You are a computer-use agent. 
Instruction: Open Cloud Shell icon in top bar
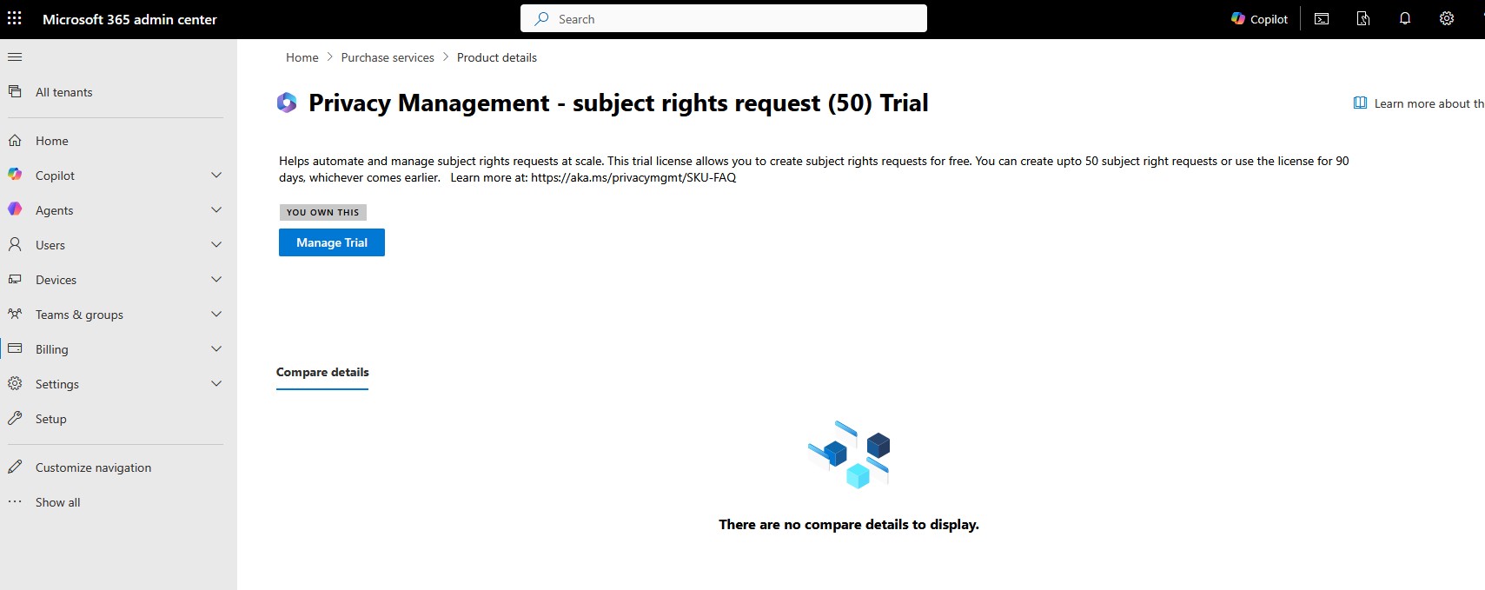point(1322,19)
